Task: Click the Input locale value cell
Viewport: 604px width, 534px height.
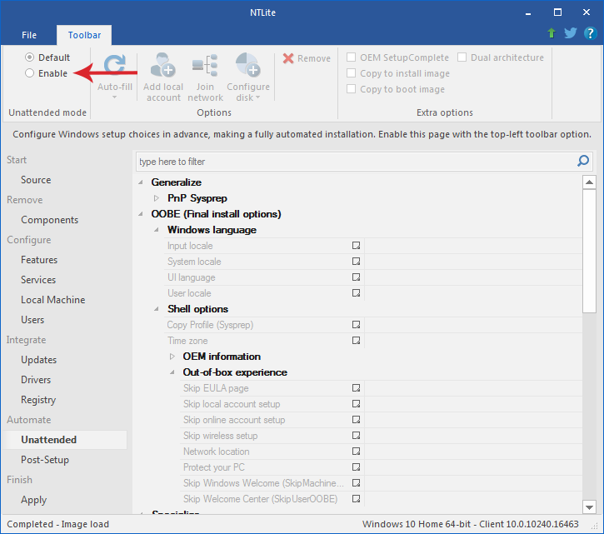Action: point(473,246)
